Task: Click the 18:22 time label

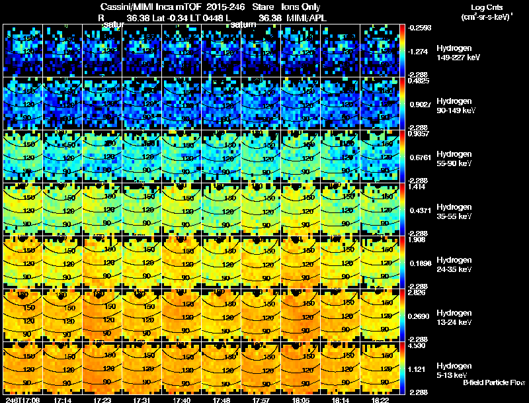Action: (380, 400)
